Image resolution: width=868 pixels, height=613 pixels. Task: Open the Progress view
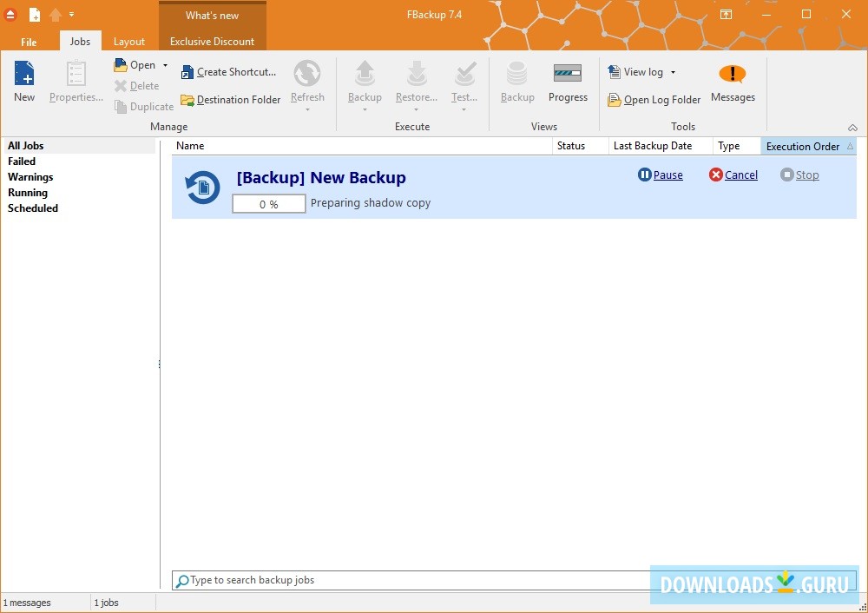[x=568, y=82]
